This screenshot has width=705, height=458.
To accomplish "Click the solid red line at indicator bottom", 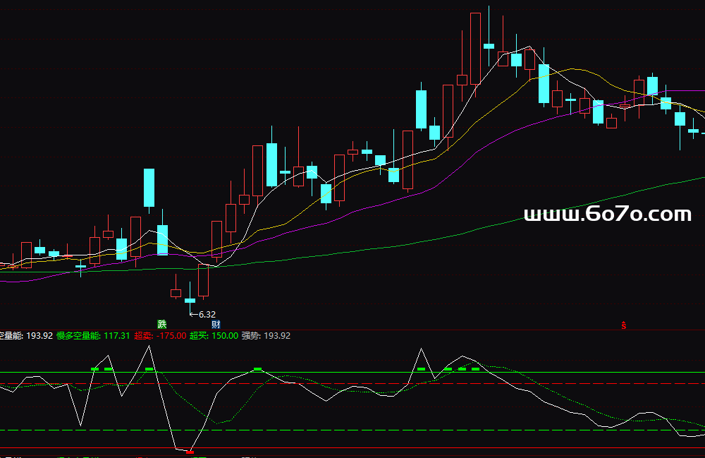I will [423, 448].
